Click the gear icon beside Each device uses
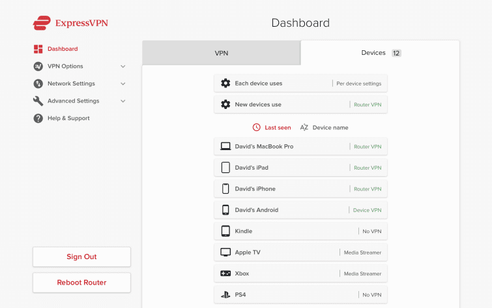 [x=225, y=84]
